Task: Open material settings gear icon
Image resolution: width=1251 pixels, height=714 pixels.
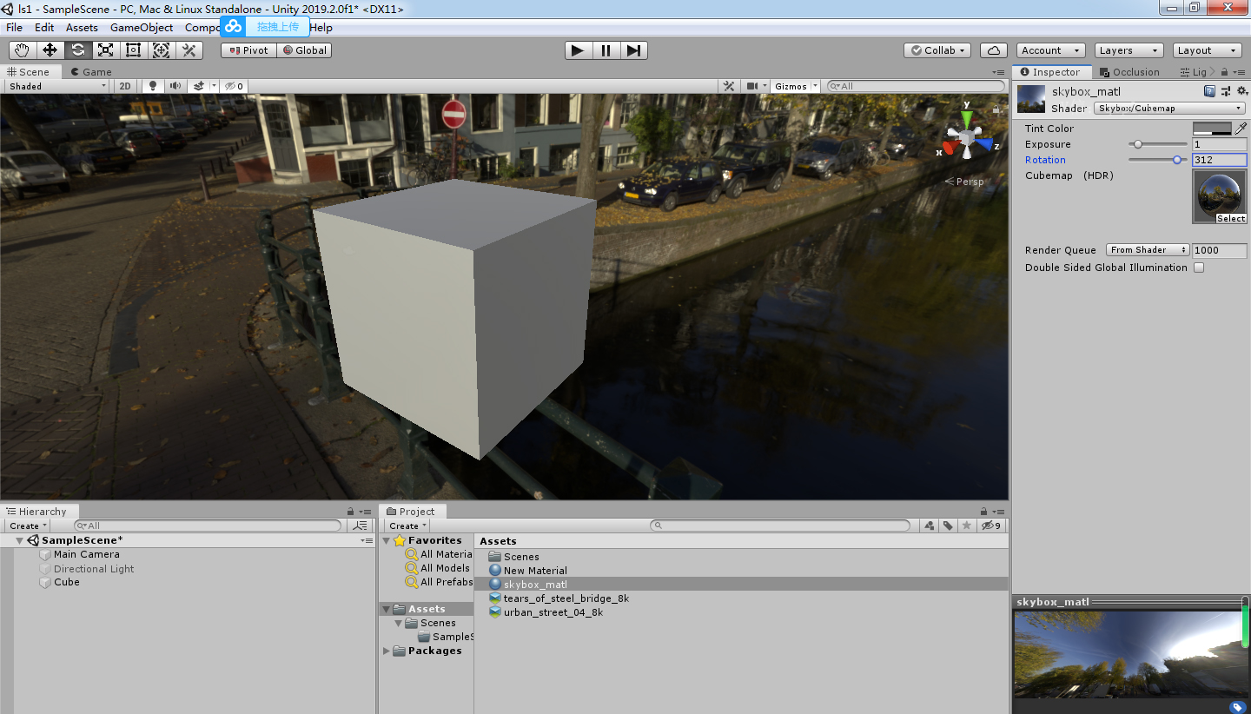Action: click(x=1241, y=91)
